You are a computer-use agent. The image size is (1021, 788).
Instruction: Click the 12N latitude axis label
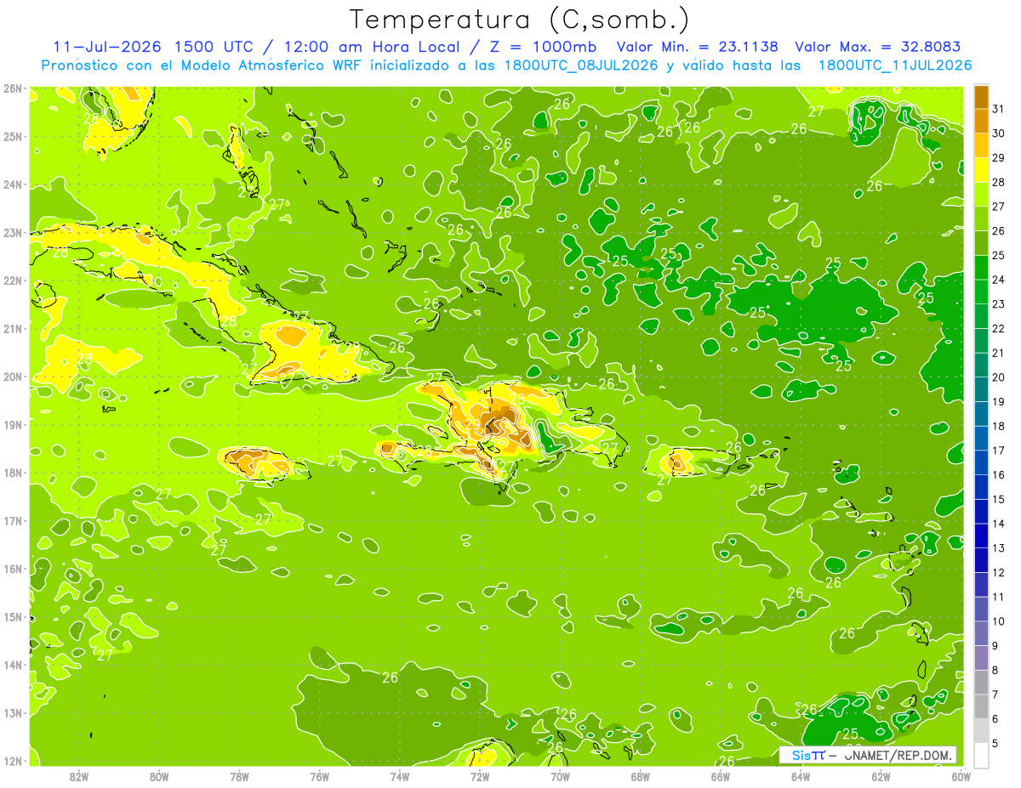pos(13,761)
